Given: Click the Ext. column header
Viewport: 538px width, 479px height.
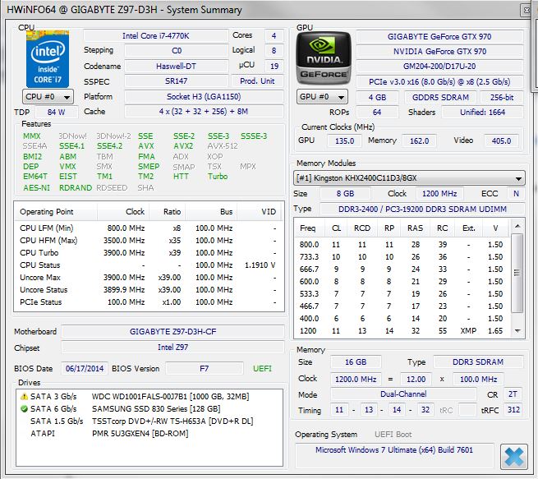Looking at the screenshot, I should (x=469, y=228).
